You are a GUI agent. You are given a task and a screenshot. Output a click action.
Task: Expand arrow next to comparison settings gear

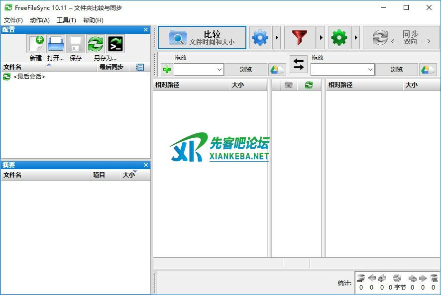pos(277,38)
